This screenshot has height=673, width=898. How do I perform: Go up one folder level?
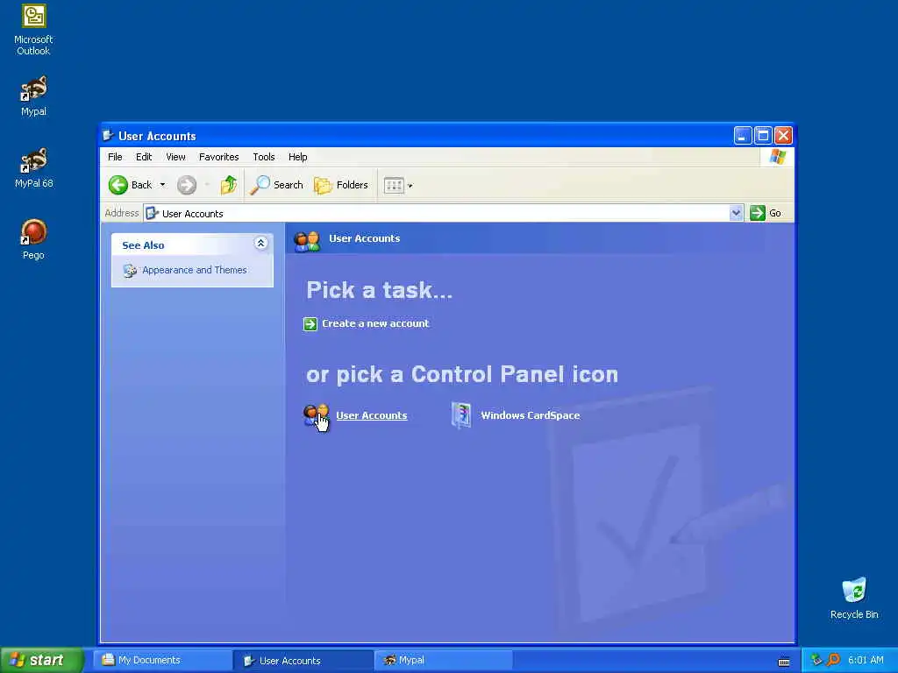coord(229,185)
